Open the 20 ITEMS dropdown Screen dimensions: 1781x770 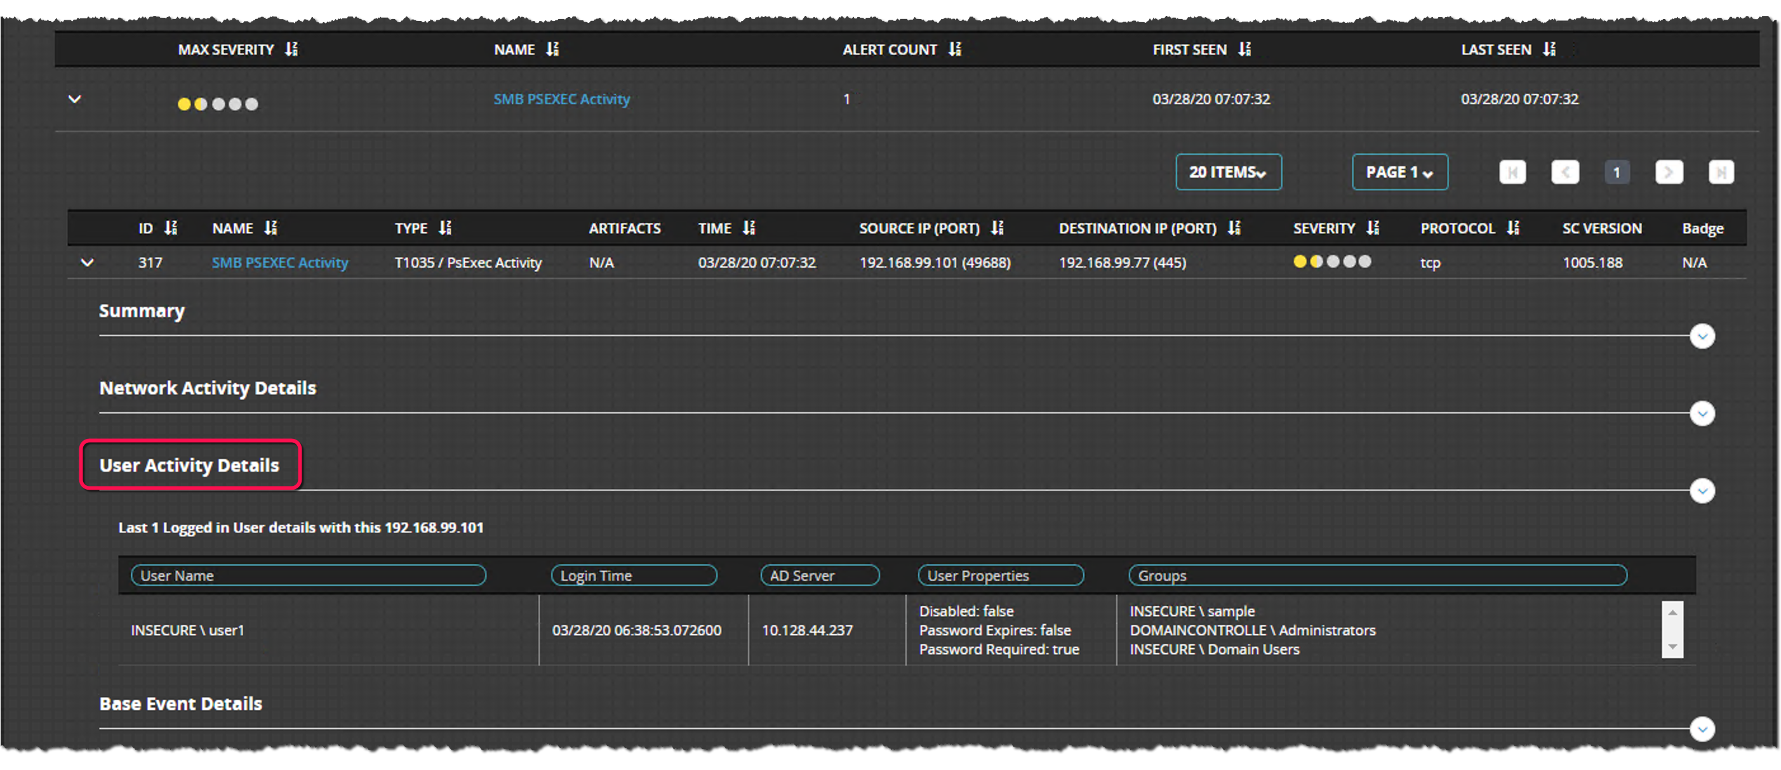tap(1229, 172)
